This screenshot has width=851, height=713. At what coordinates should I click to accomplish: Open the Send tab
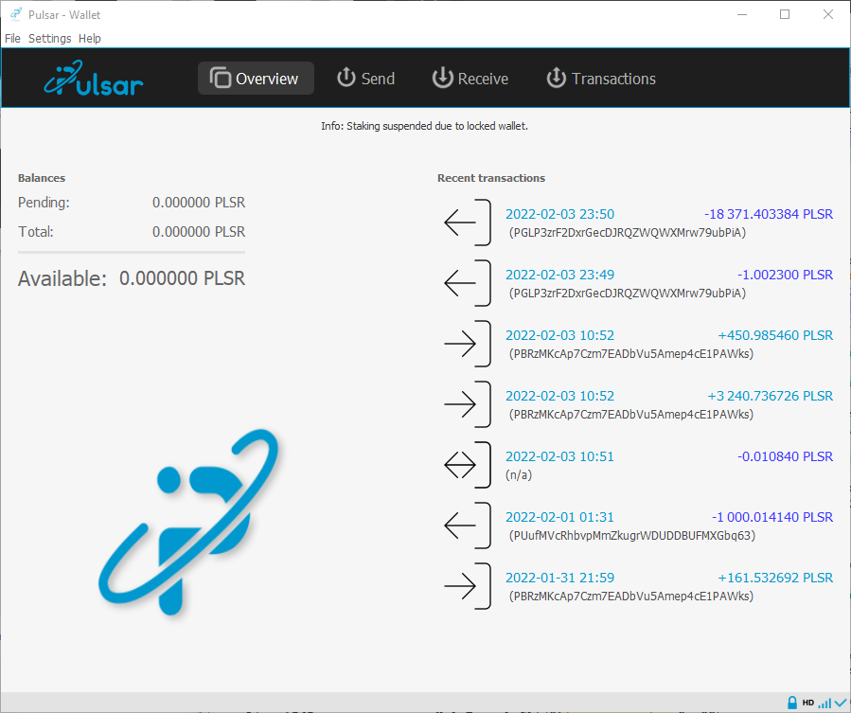coord(365,79)
